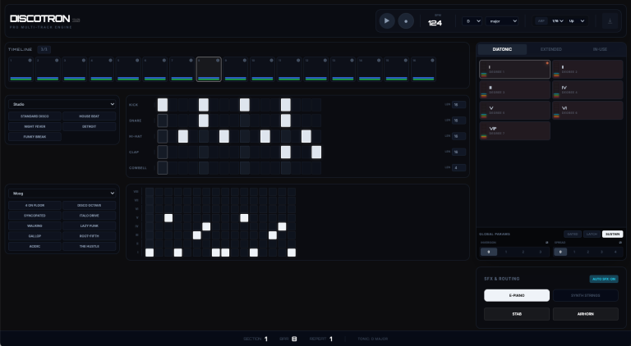
Task: Choose the Synth Strings sound
Action: click(586, 295)
